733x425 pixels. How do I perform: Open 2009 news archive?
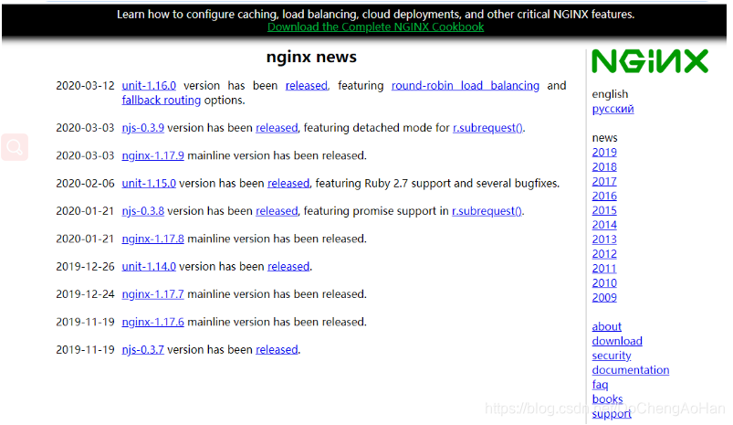coord(604,298)
